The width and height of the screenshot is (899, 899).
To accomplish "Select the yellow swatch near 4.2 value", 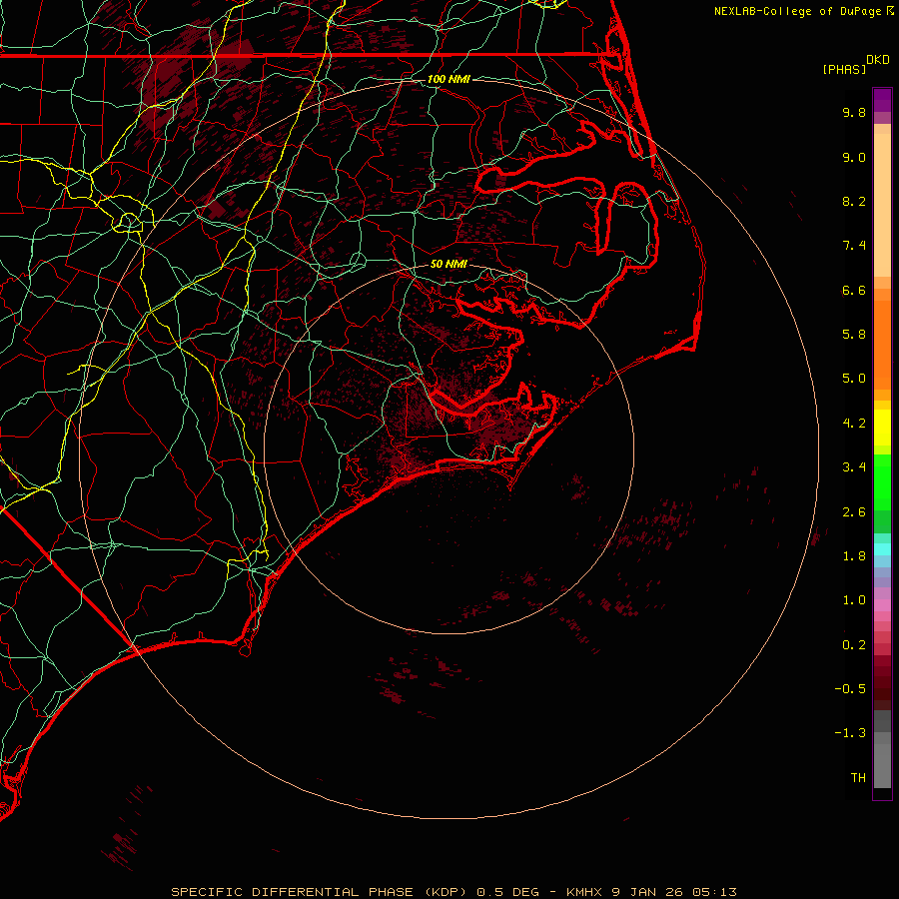I will point(882,424).
